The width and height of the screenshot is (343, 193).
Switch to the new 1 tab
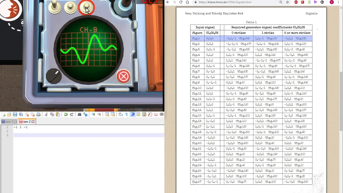click(x=9, y=121)
